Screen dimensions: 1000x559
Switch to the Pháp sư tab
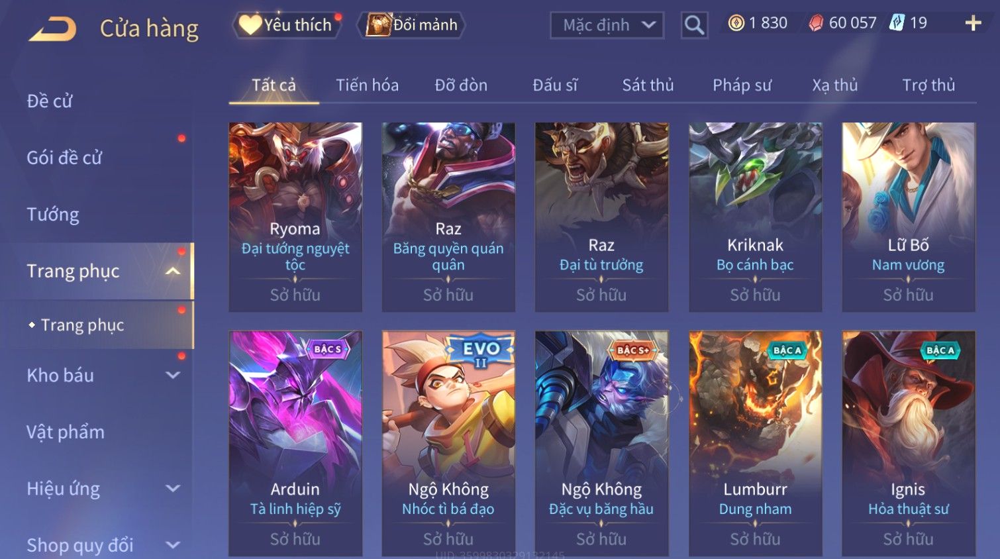(742, 85)
